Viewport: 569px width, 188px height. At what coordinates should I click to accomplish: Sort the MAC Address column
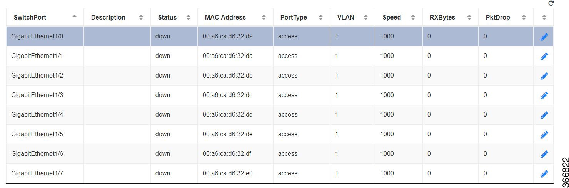click(x=264, y=18)
